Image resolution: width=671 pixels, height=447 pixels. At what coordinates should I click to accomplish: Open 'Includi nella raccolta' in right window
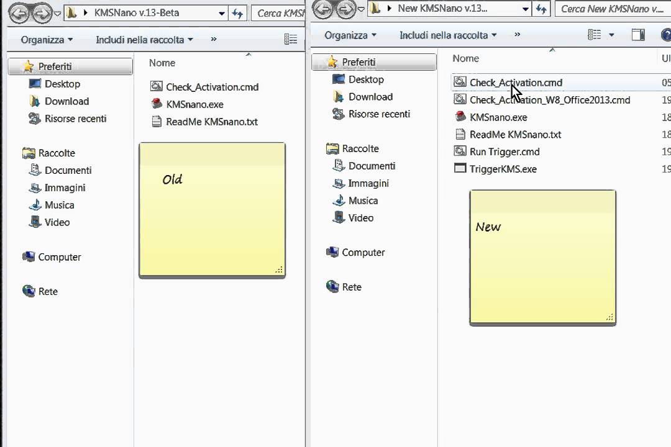pos(448,35)
